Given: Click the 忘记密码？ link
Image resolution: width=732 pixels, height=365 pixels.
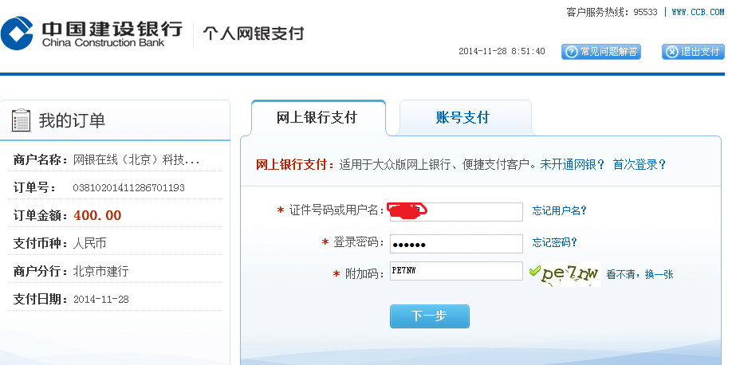Looking at the screenshot, I should click(554, 242).
